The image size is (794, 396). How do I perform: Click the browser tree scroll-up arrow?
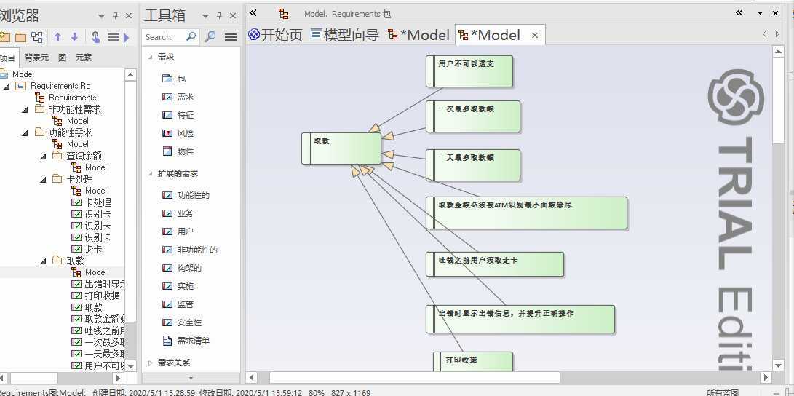pyautogui.click(x=131, y=74)
